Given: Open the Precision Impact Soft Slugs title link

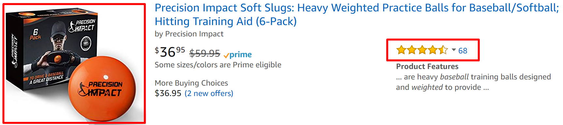Looking at the screenshot, I should tap(356, 14).
